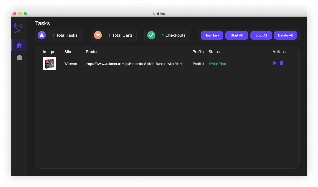Click the Order Placed status text
Image resolution: width=318 pixels, height=187 pixels.
[x=219, y=64]
